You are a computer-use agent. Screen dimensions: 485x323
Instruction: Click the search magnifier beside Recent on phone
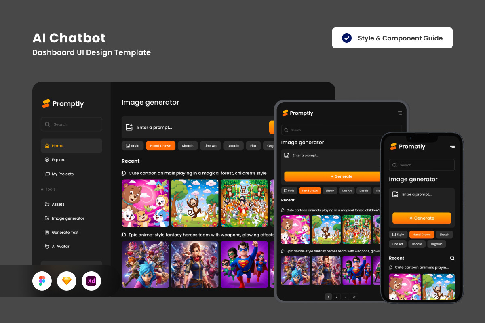tap(452, 258)
